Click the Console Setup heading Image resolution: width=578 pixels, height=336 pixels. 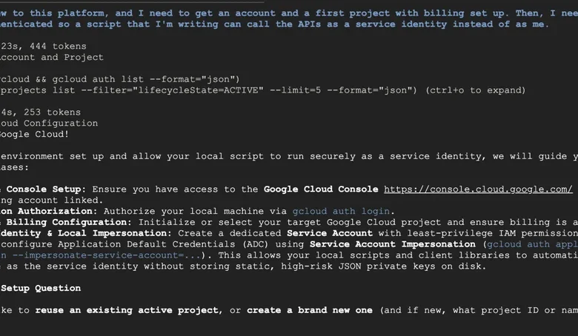click(43, 189)
